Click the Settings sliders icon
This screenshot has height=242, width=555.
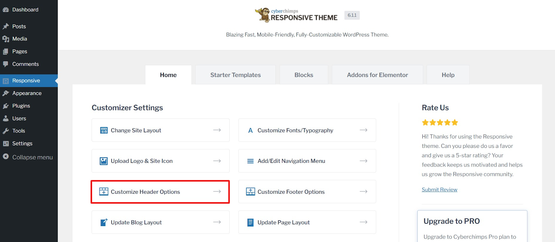(x=6, y=143)
